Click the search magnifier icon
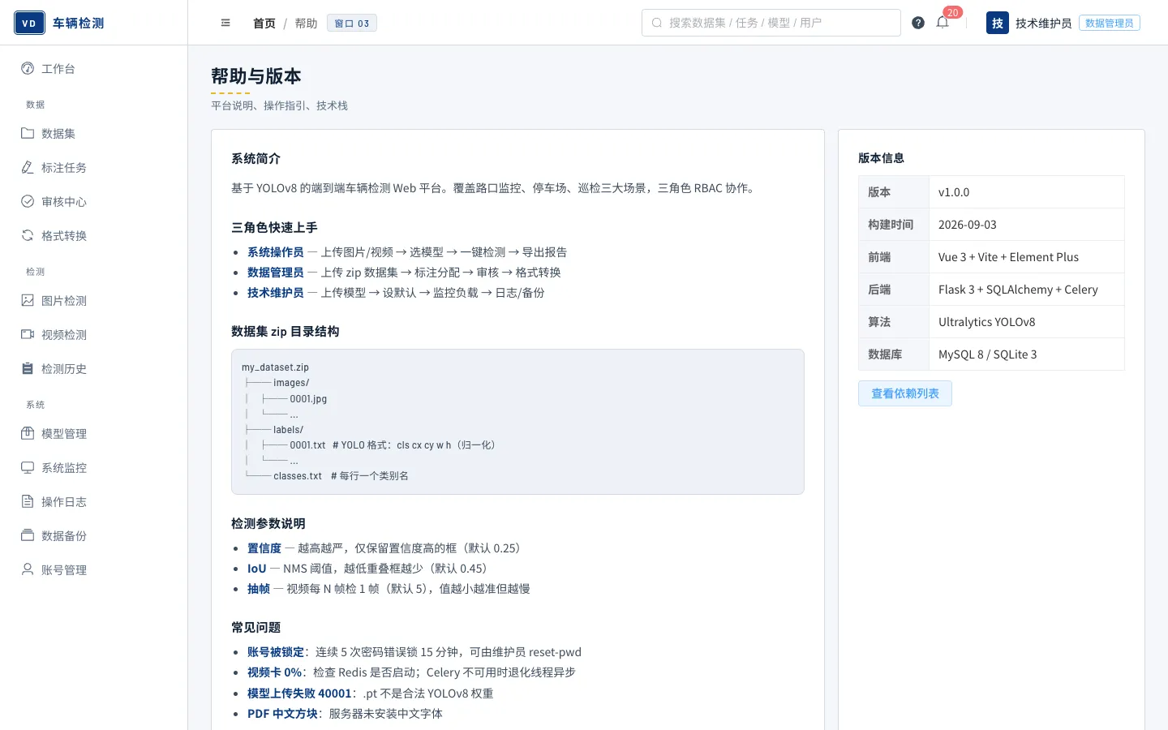Image resolution: width=1168 pixels, height=730 pixels. [x=657, y=23]
